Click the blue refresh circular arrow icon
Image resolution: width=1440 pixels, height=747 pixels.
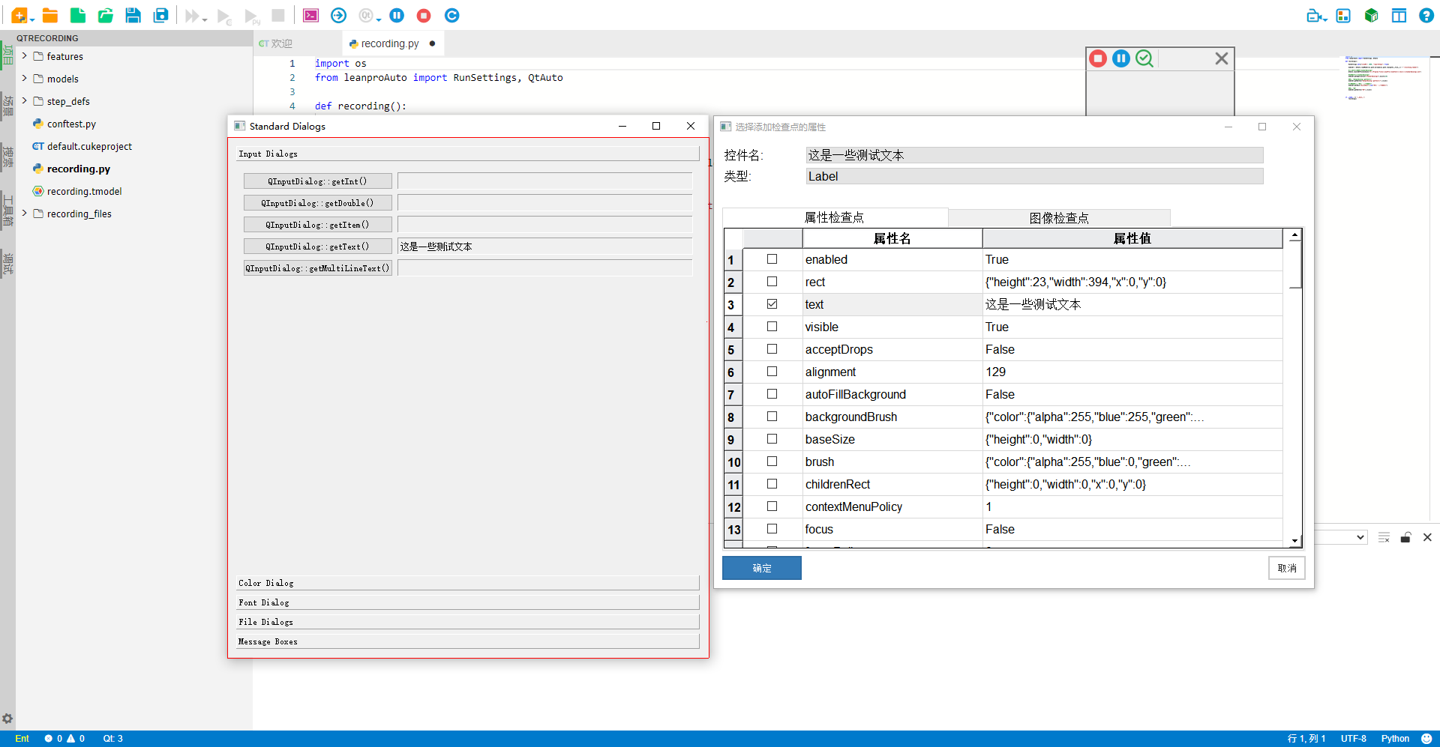click(451, 16)
